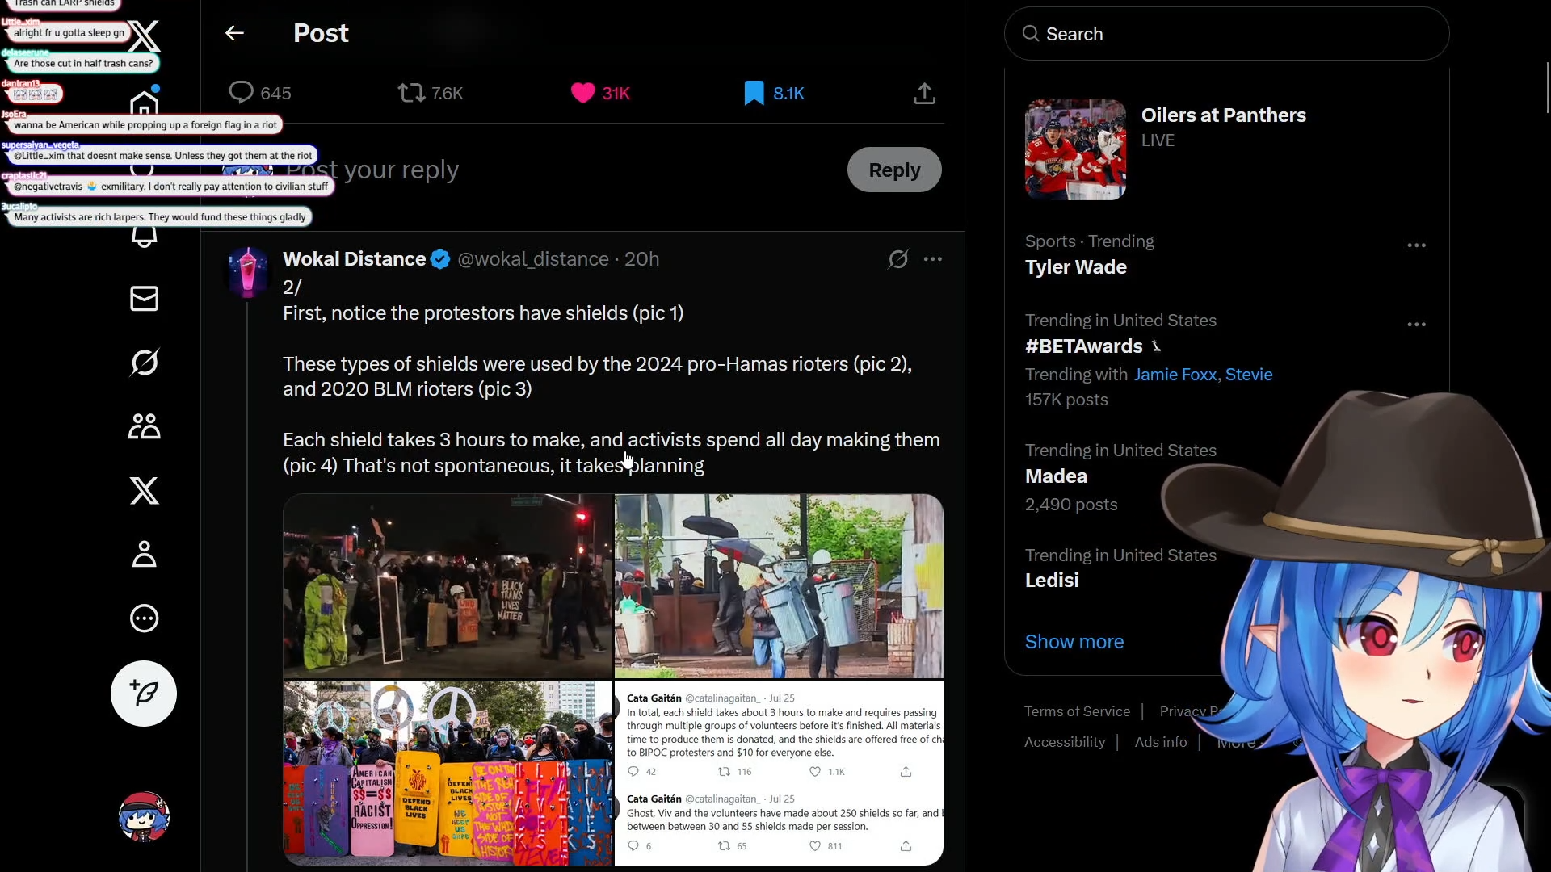Open the #BETAwards trending topic
Viewport: 1551px width, 872px height.
pos(1083,346)
